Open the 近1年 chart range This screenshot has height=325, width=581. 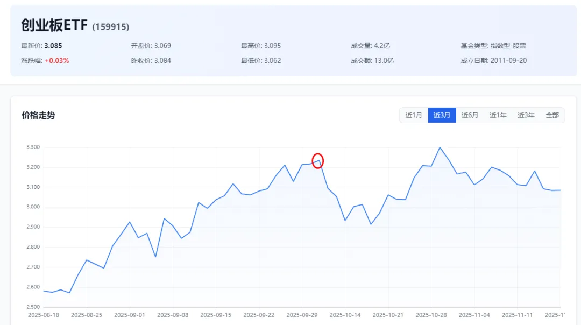tap(498, 115)
